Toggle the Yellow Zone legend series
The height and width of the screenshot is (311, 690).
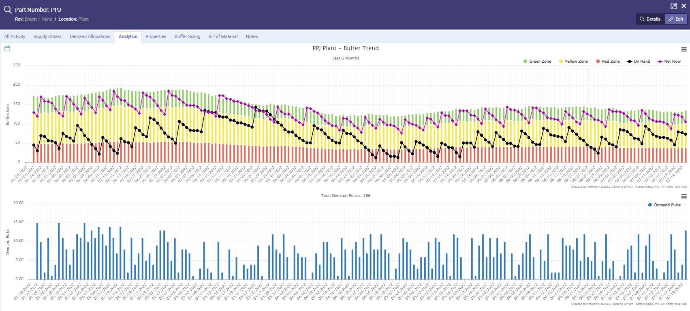pos(573,61)
